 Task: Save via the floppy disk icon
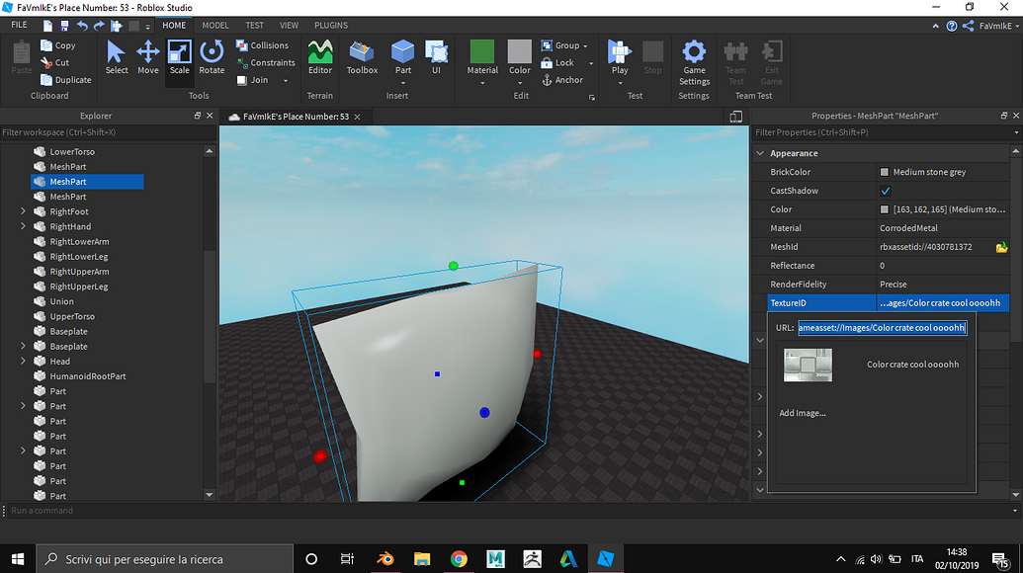pos(64,26)
